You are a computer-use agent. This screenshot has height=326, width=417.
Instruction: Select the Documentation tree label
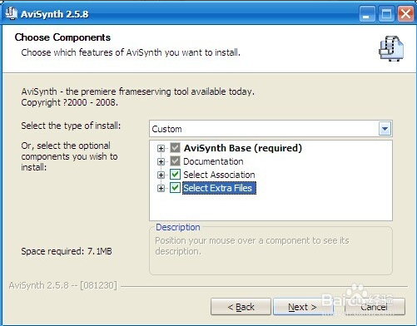tap(213, 161)
